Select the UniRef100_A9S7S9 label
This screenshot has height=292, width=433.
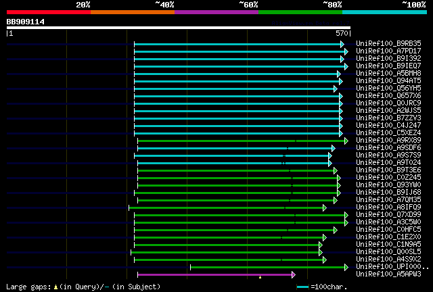point(388,155)
